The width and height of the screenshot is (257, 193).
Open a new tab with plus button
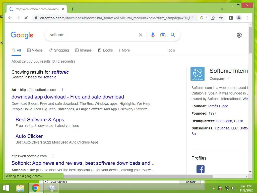(x=72, y=9)
